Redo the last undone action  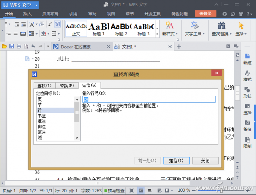click(x=41, y=47)
